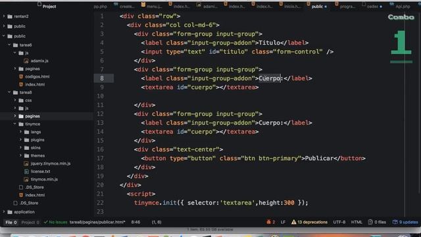The image size is (421, 237).
Task: Click the tinymce.min.js file icon
Action: pos(26,180)
